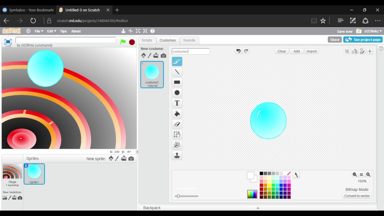Switch to the Scripts tab
384x216 pixels.
tap(147, 40)
